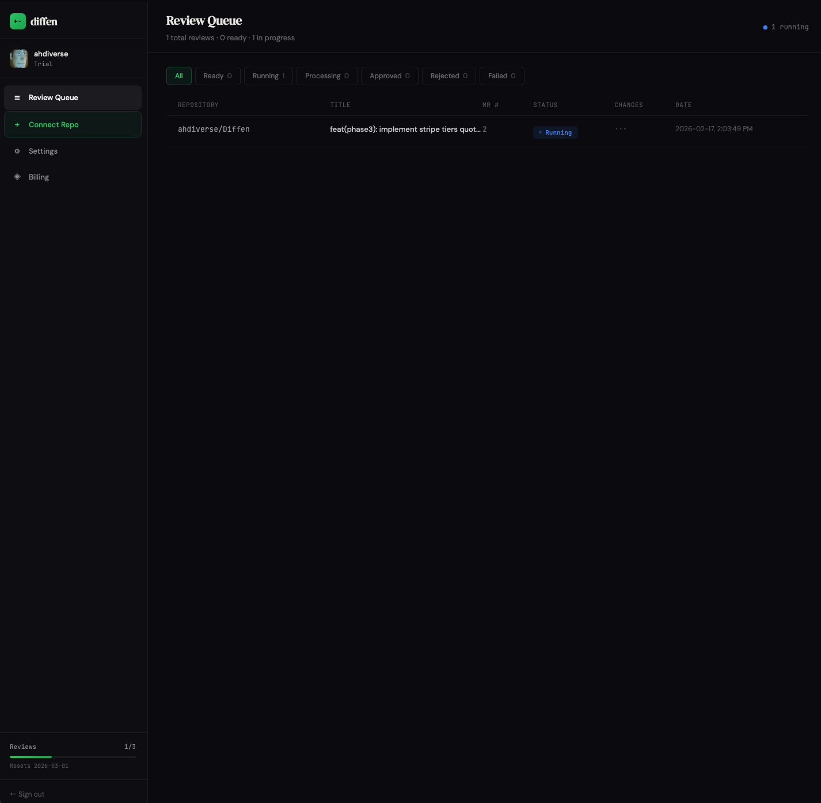Click the ahdiverse profile avatar
This screenshot has width=821, height=803.
(x=19, y=58)
